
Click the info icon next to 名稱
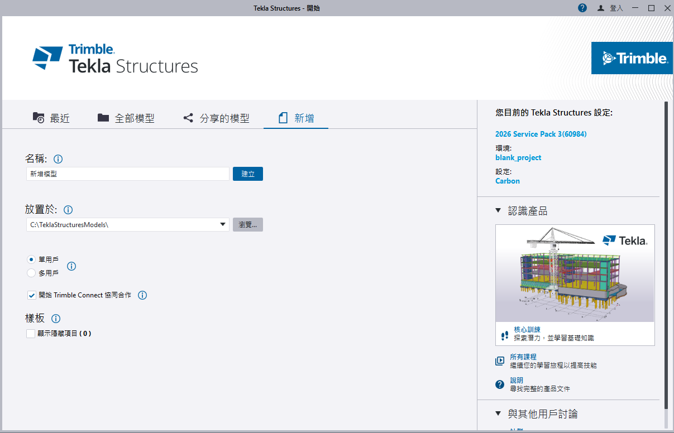58,159
